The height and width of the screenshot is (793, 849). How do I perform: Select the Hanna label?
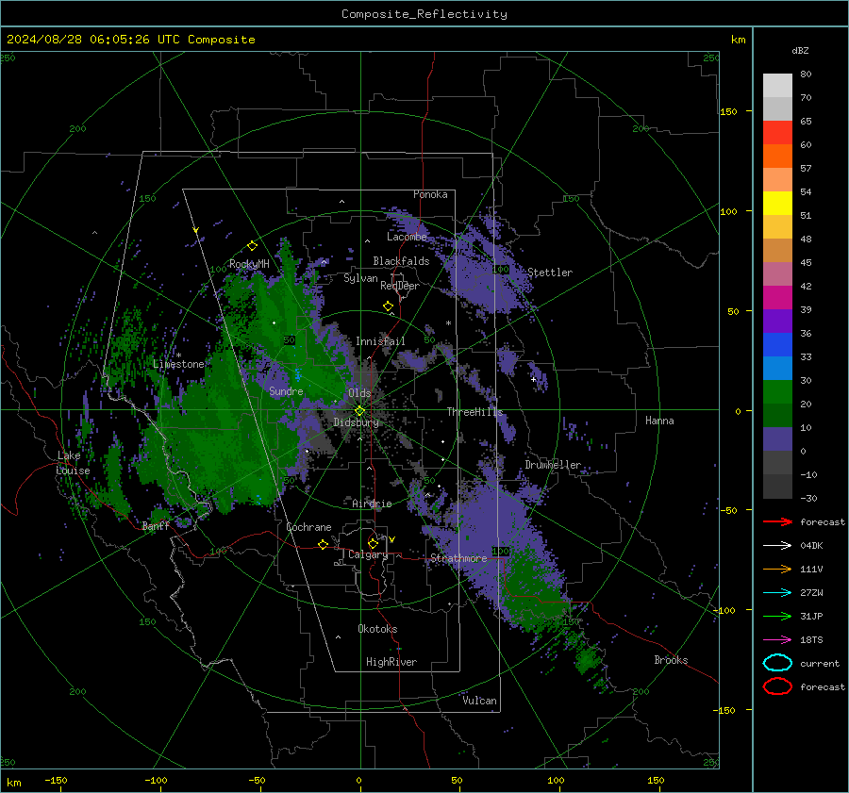[659, 421]
